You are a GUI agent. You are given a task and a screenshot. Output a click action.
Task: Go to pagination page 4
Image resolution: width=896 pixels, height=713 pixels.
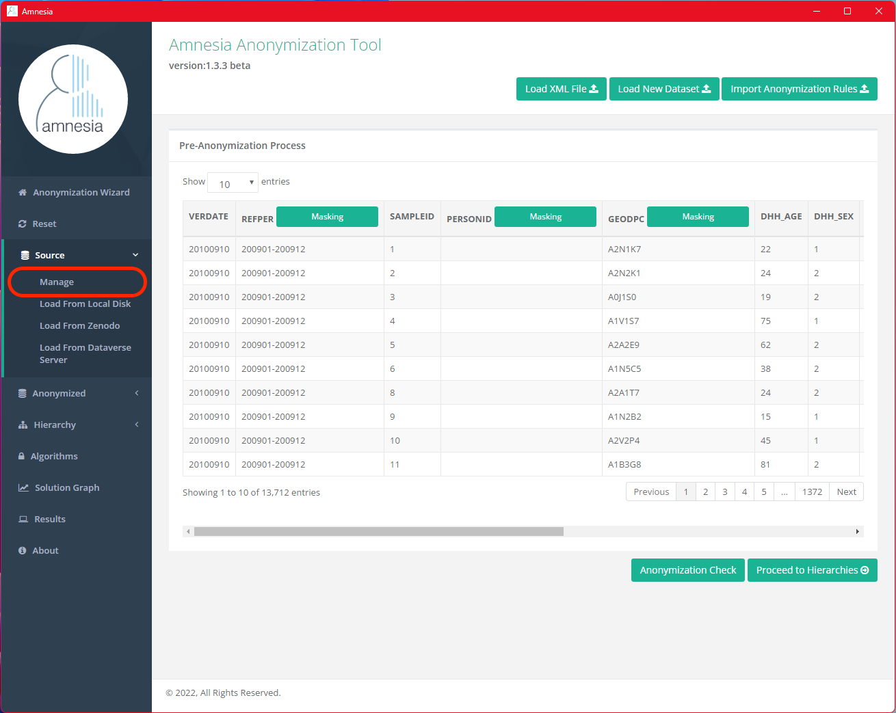click(x=745, y=492)
